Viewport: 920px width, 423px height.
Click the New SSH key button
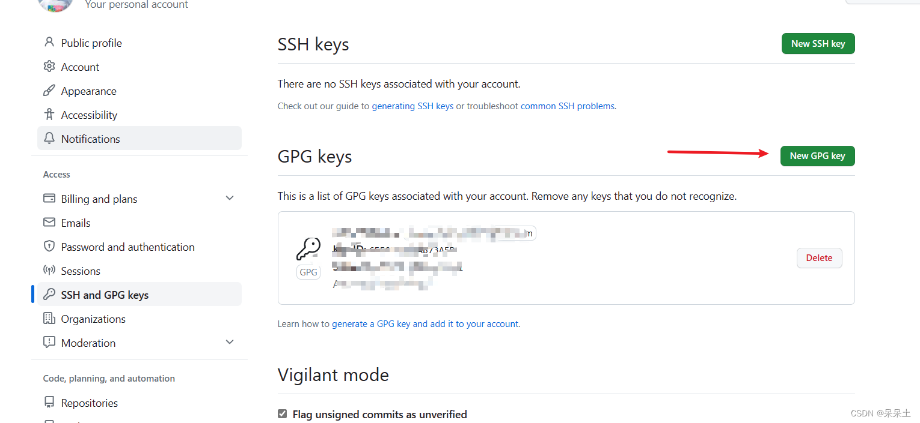click(818, 43)
